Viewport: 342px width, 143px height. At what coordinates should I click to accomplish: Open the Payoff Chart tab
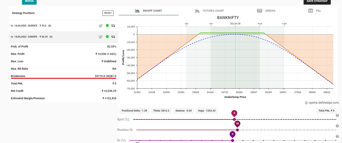[148, 11]
